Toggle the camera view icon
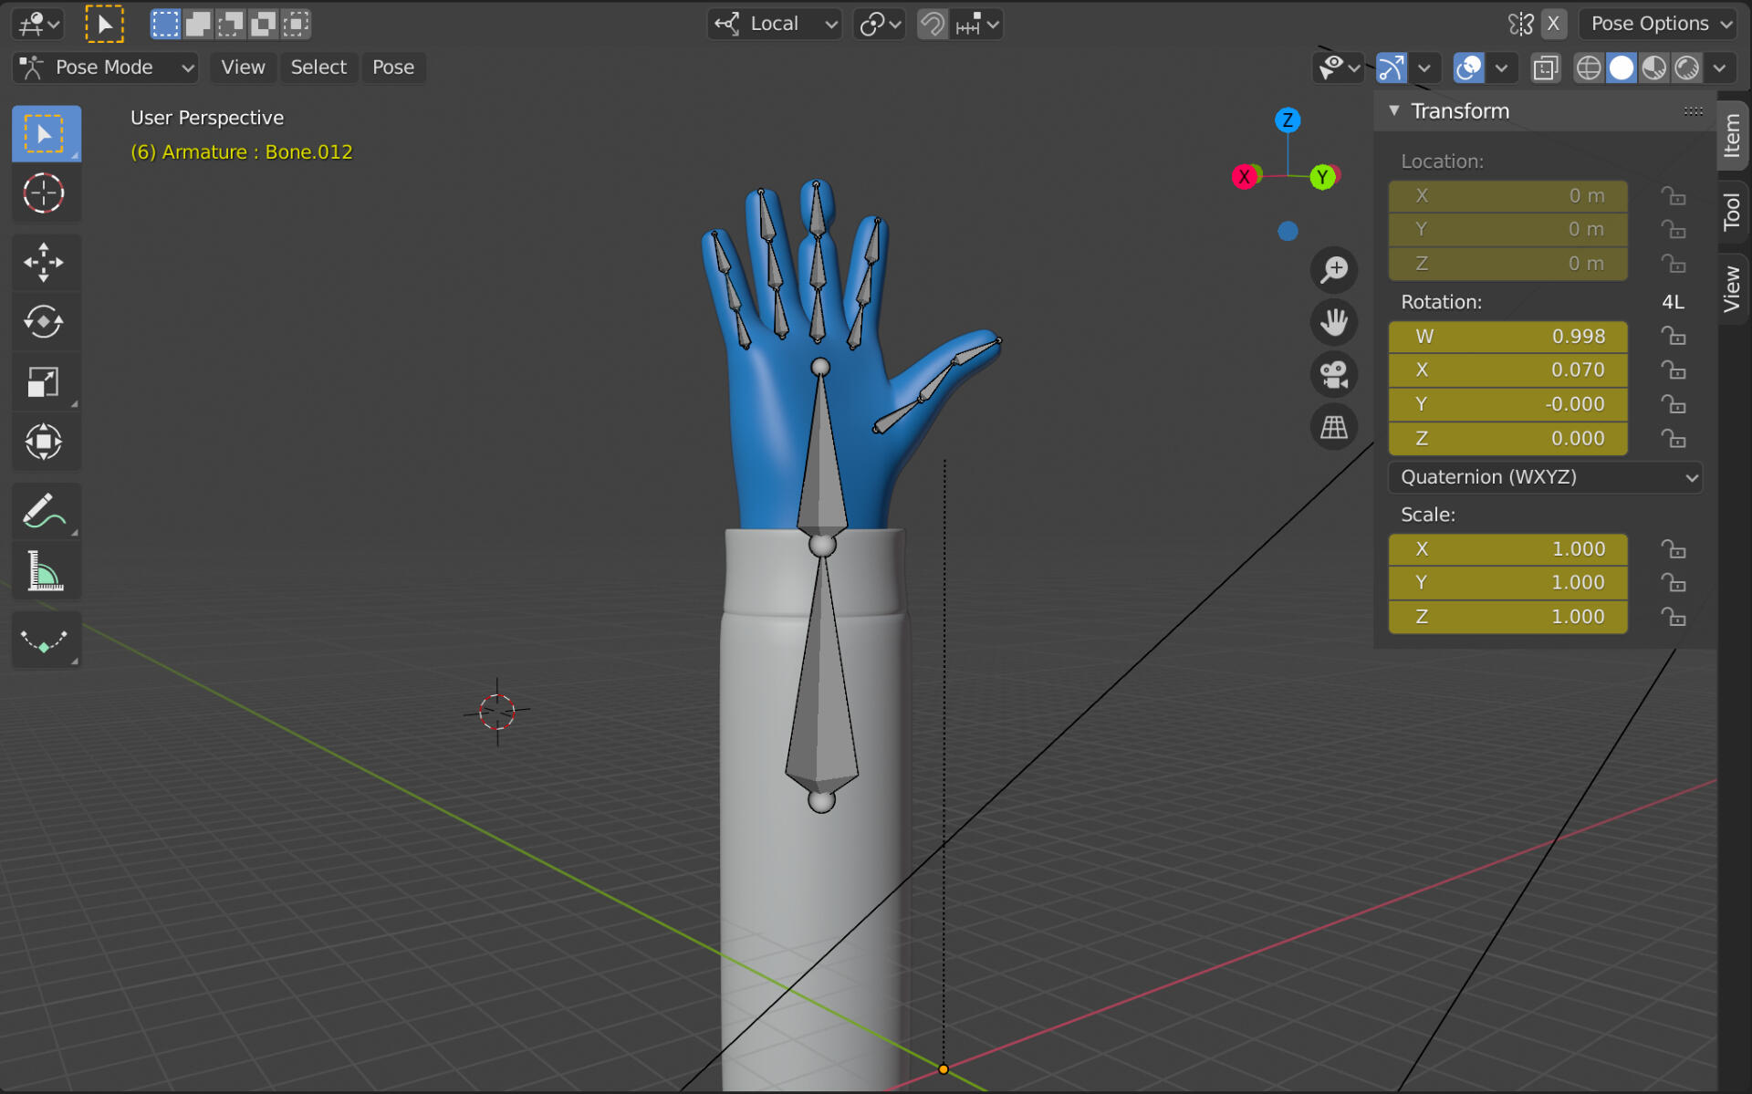Screen dimensions: 1752x1094 1334,374
